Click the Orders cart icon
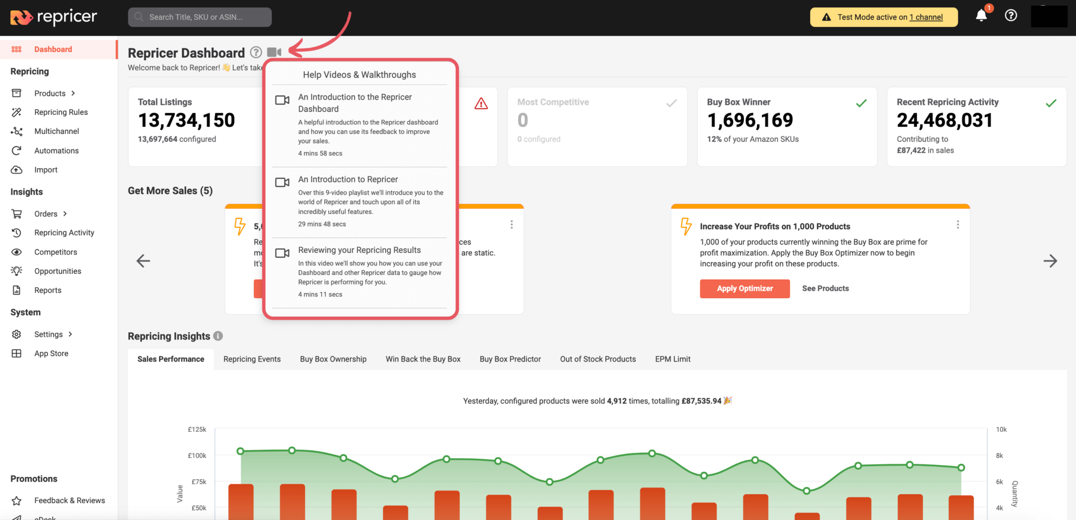Screen dimensions: 1076x520 tap(17, 214)
